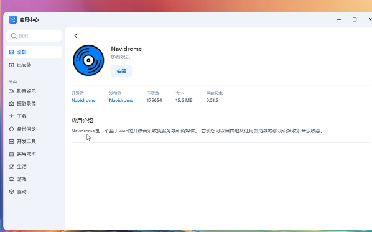Click the search magnifier icon
The width and height of the screenshot is (372, 232).
click(14, 36)
